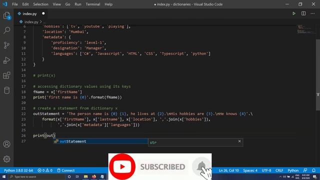Click the VS Code logo icon

[5, 4]
